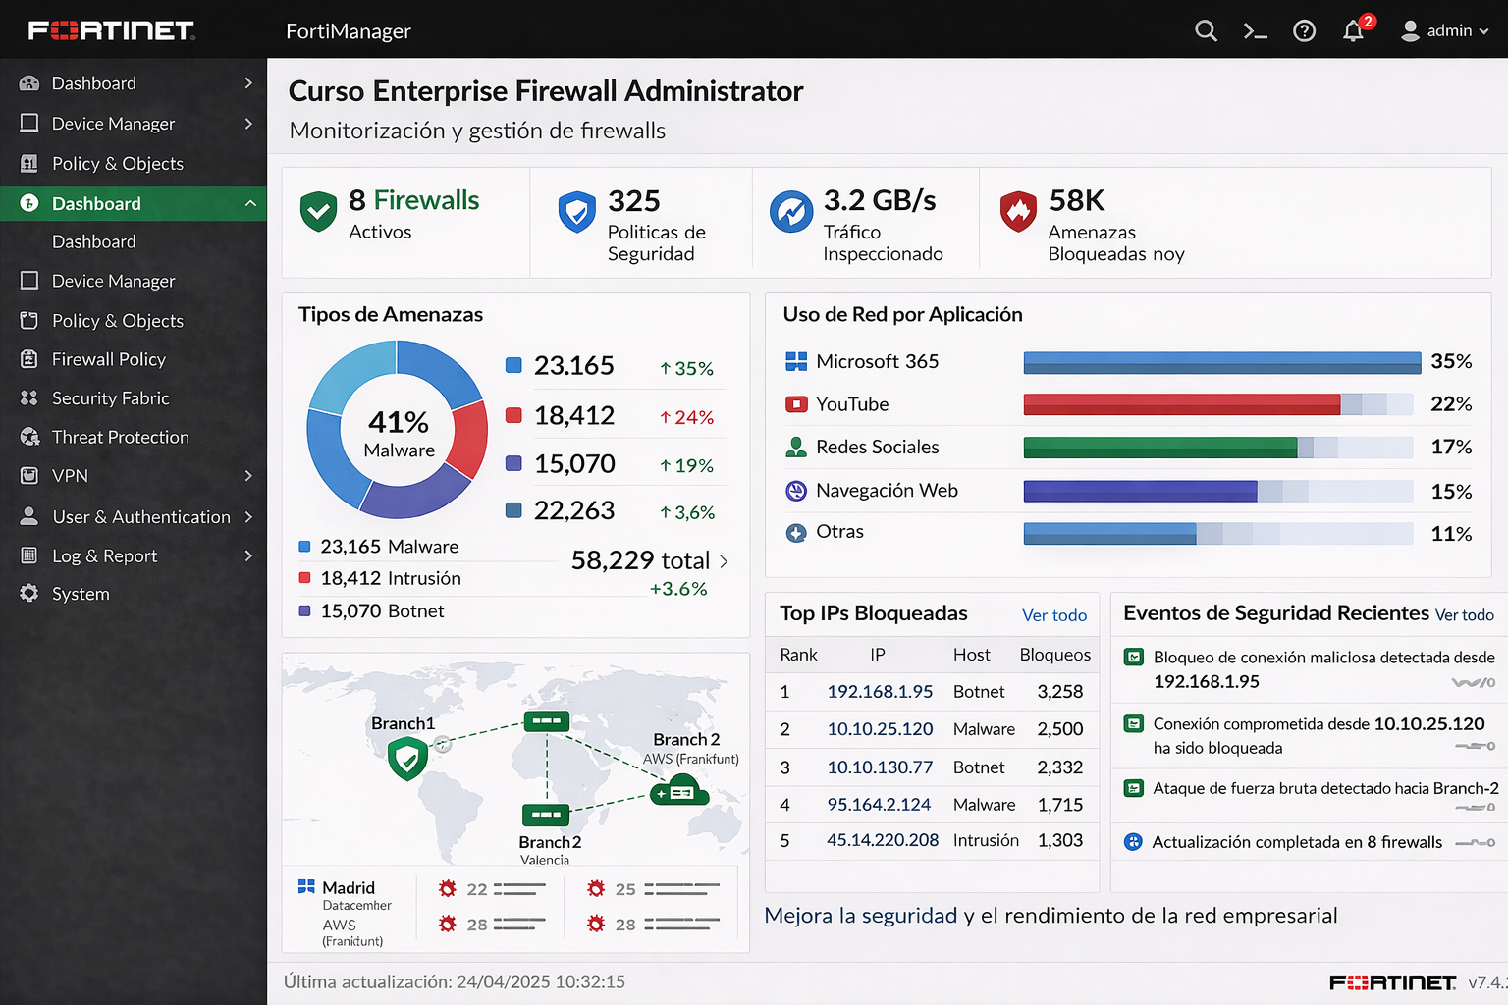Select Security Fabric from the sidebar
This screenshot has width=1508, height=1005.
click(110, 398)
